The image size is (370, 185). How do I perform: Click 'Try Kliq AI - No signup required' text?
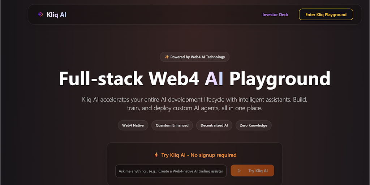tap(199, 155)
